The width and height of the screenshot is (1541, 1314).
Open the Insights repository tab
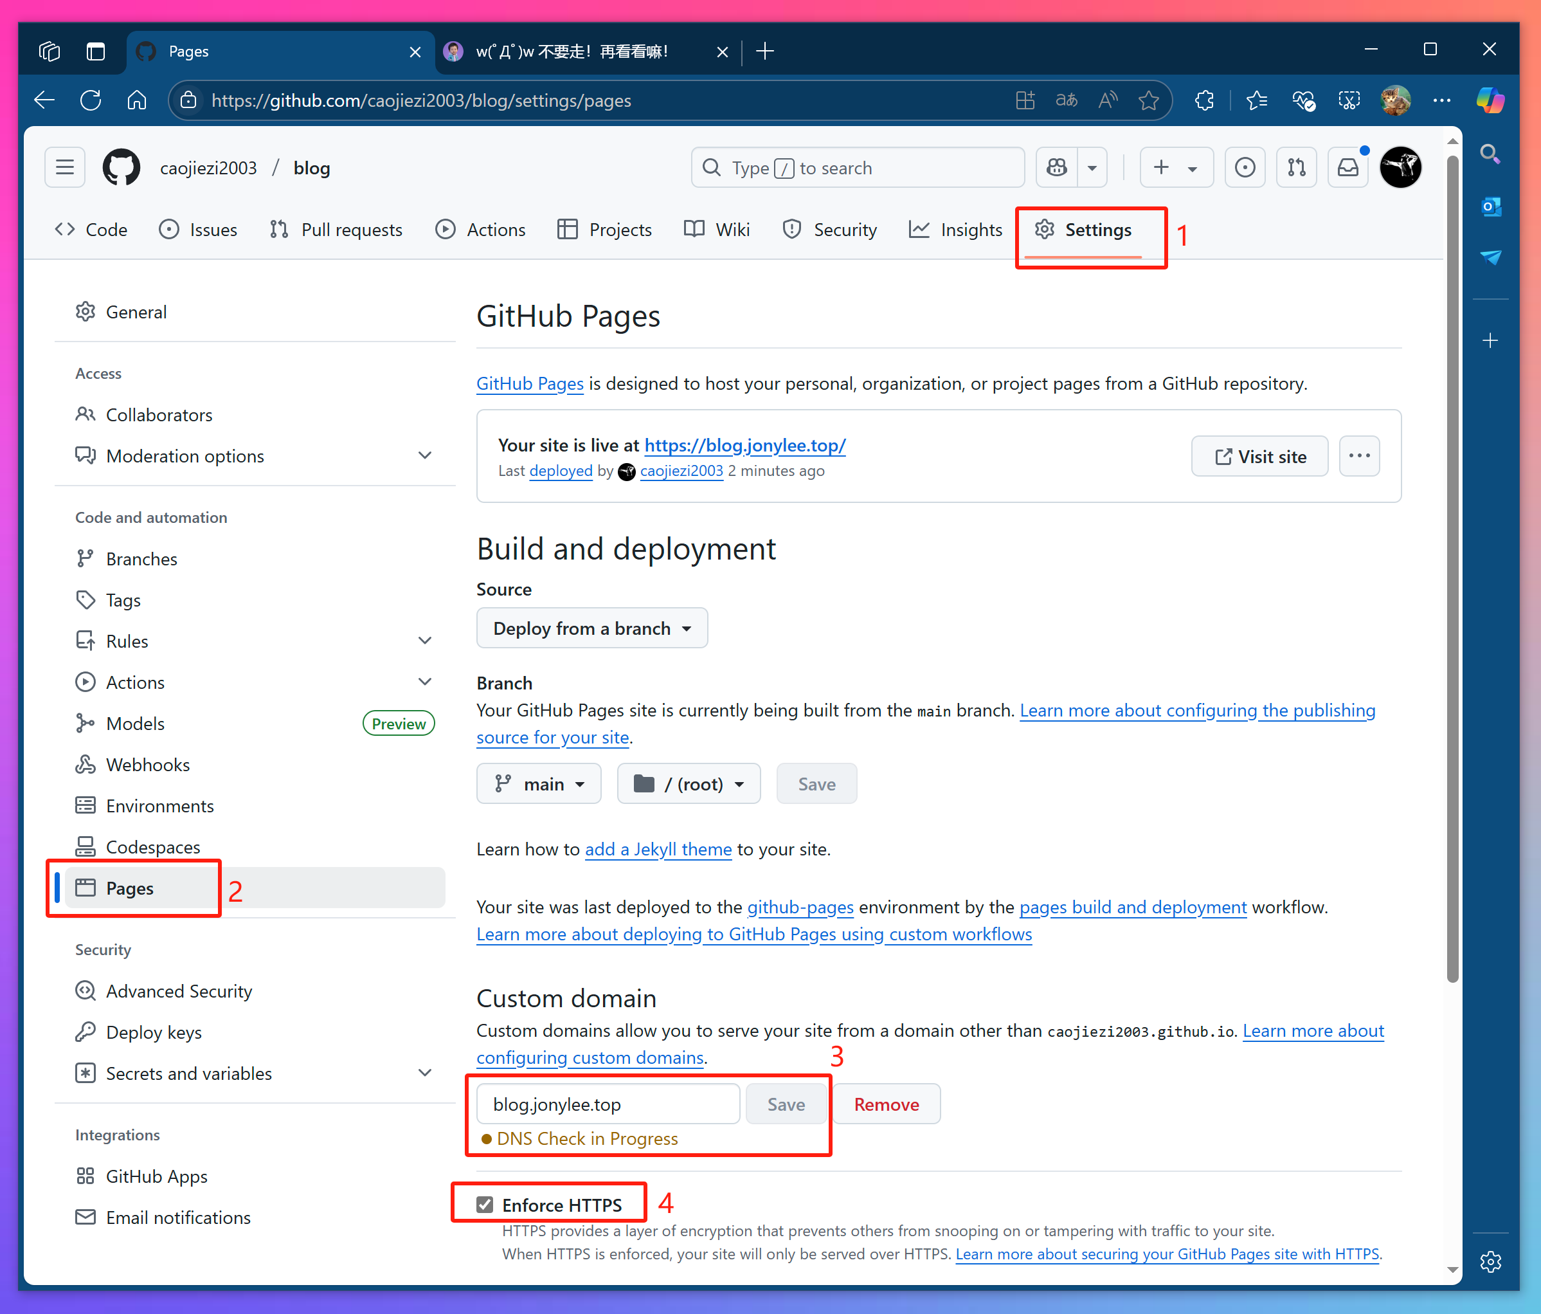point(956,230)
